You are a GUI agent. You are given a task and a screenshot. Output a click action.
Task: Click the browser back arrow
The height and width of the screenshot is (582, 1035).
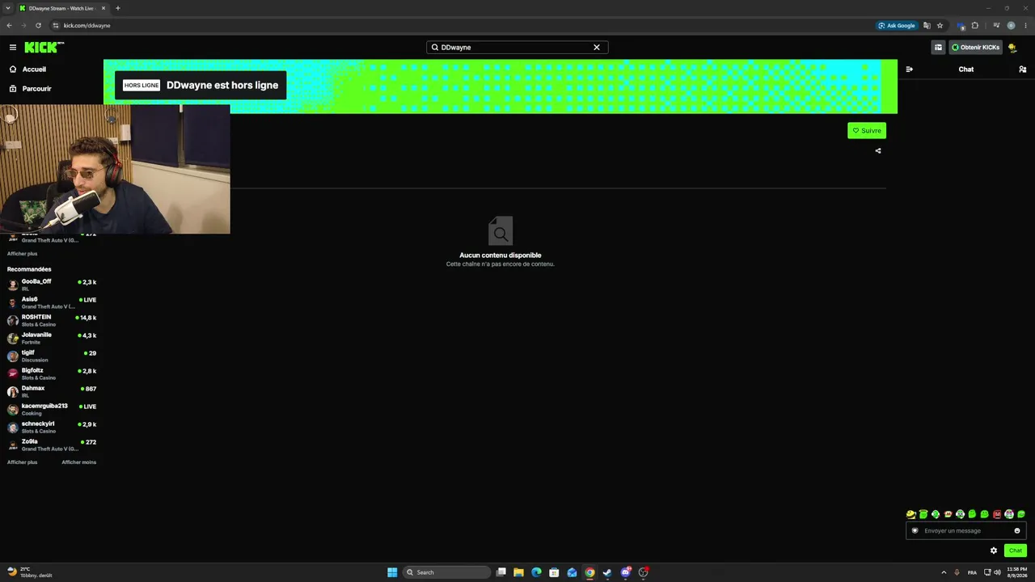pyautogui.click(x=10, y=25)
